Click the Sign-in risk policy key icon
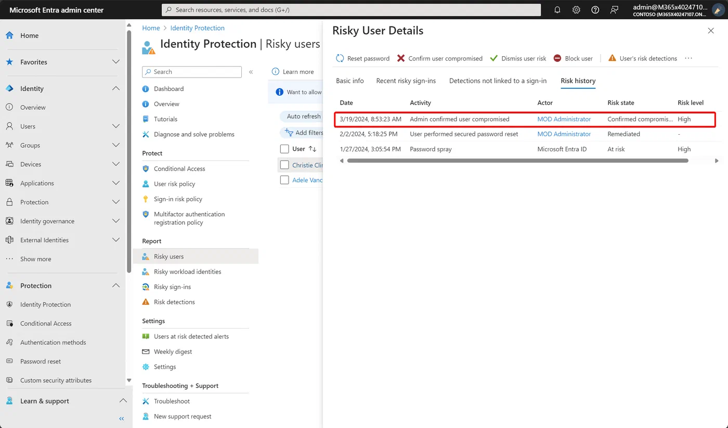 coord(146,199)
